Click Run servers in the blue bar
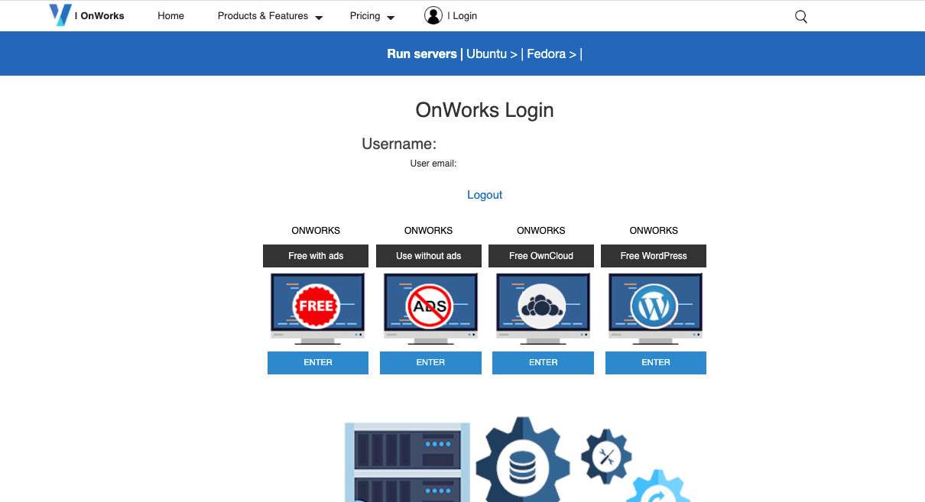This screenshot has width=925, height=502. (x=421, y=53)
